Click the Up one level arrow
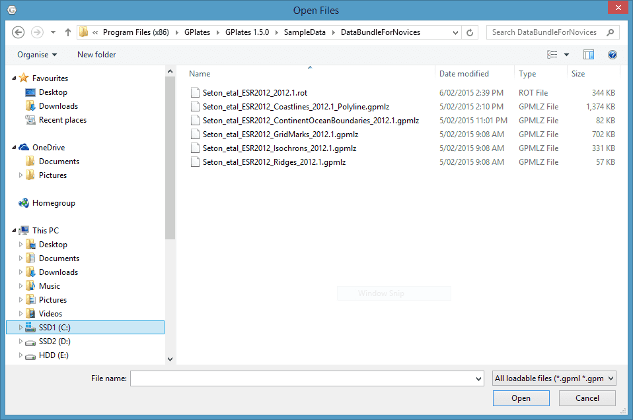 [68, 32]
